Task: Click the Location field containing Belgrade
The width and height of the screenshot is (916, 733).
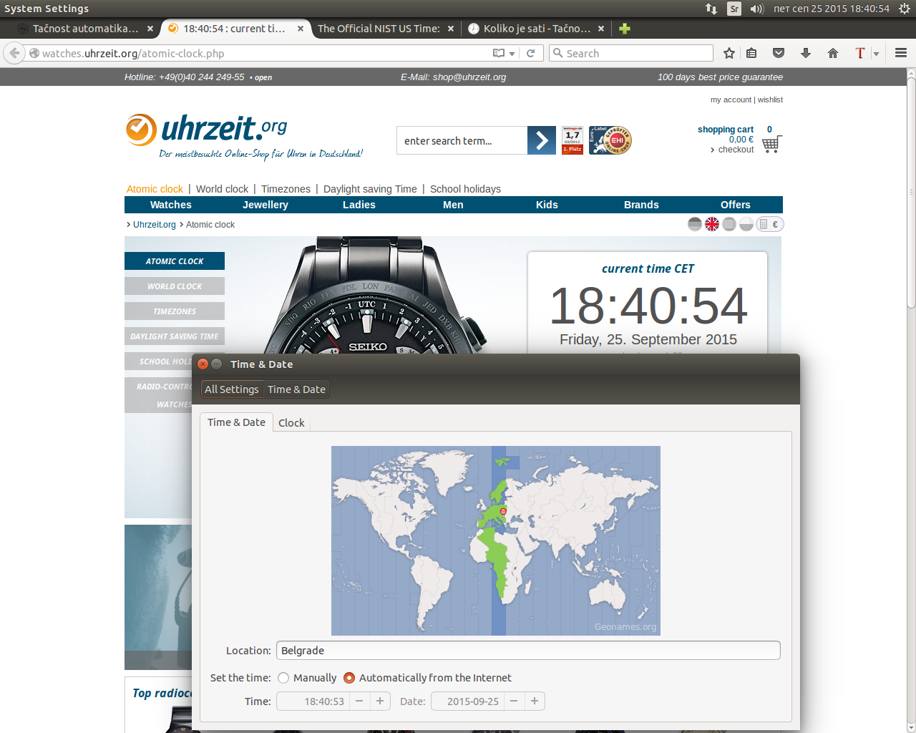Action: pos(527,651)
